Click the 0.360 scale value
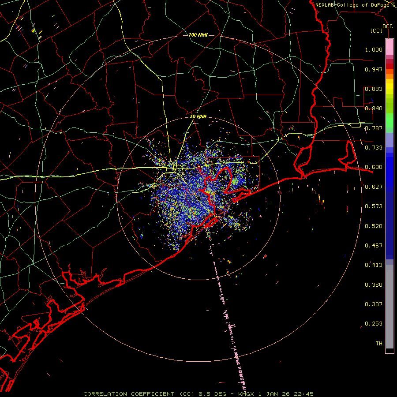 pos(374,285)
